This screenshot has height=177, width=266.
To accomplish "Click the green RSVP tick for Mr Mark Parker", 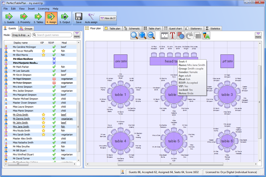I will (54, 67).
